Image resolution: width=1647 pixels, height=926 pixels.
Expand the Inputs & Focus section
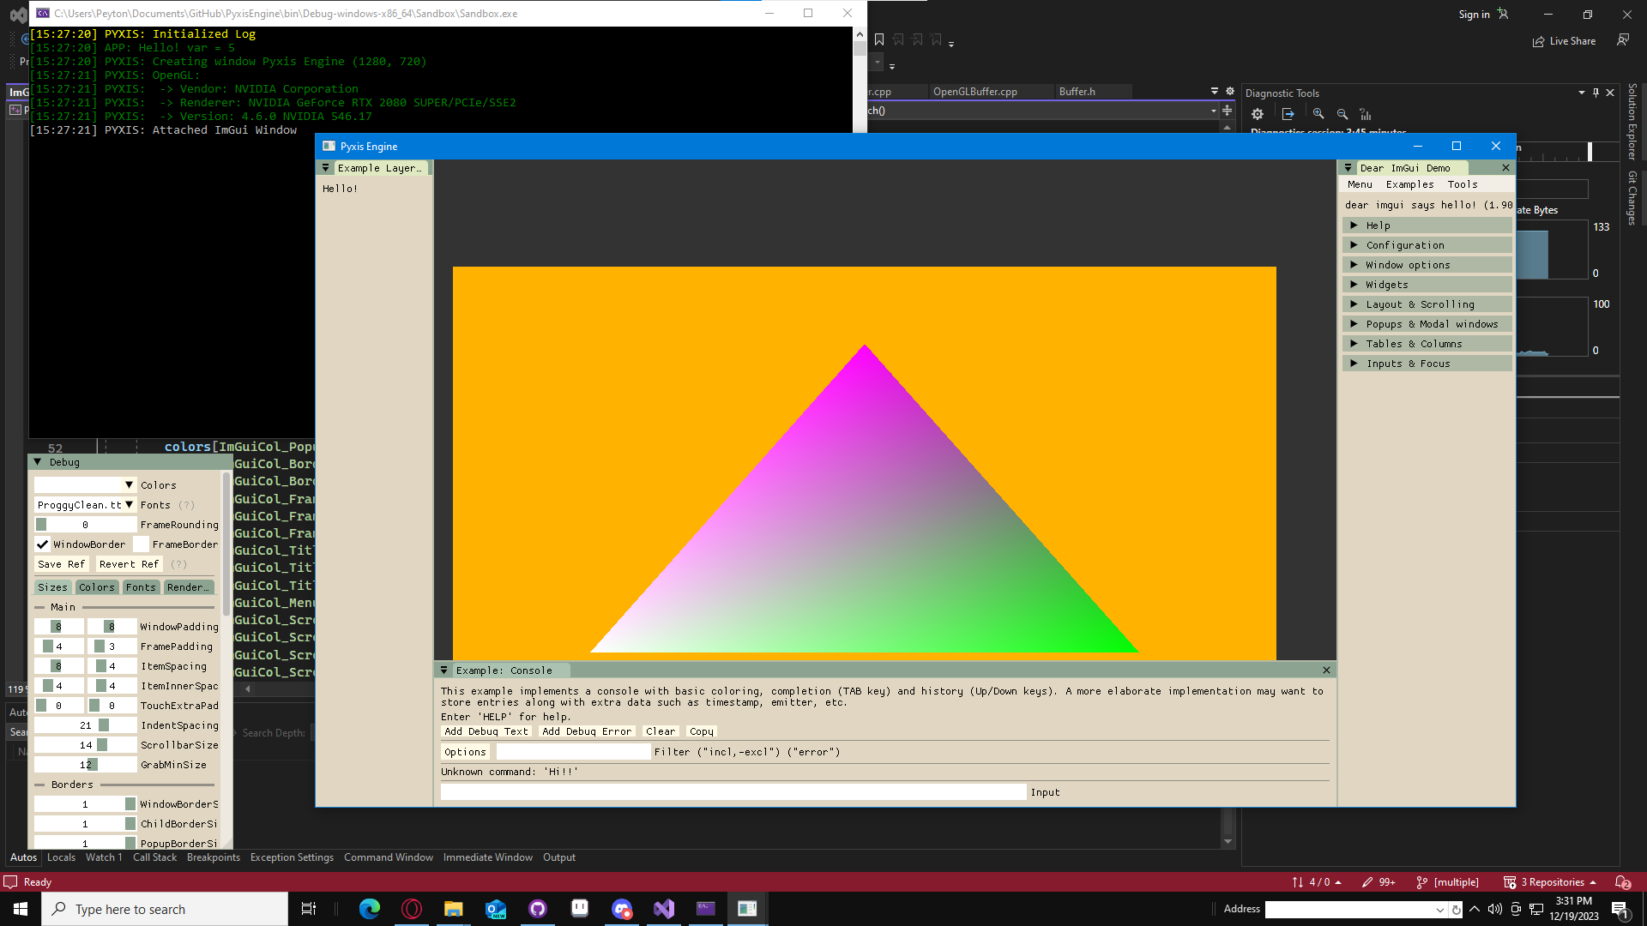coord(1427,364)
